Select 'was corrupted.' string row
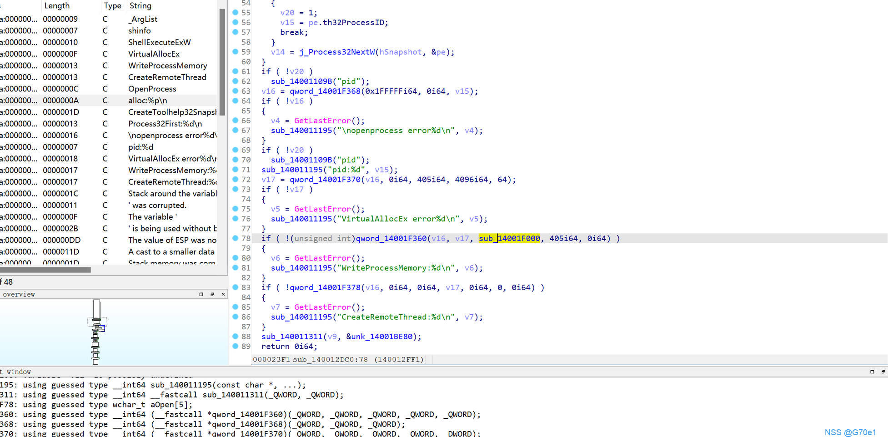This screenshot has height=437, width=888. (108, 205)
